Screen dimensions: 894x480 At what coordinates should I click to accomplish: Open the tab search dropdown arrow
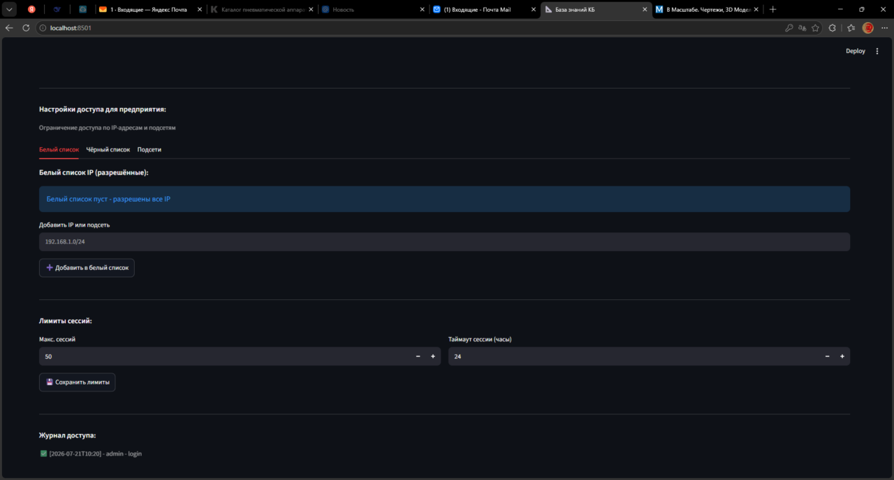click(x=10, y=10)
